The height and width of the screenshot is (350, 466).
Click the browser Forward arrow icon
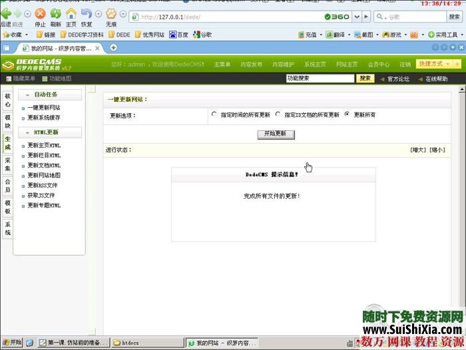tap(18, 14)
